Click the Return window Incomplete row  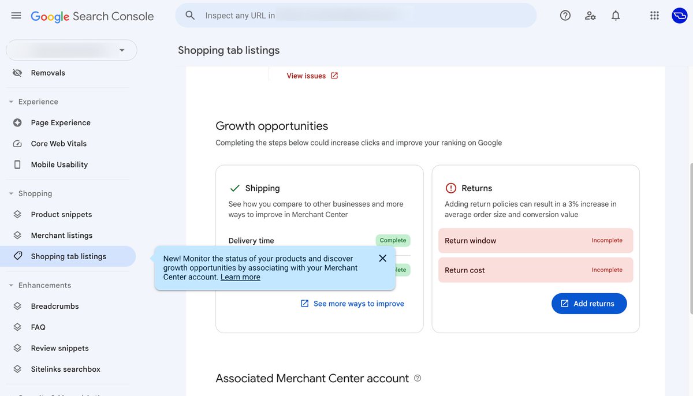click(535, 241)
